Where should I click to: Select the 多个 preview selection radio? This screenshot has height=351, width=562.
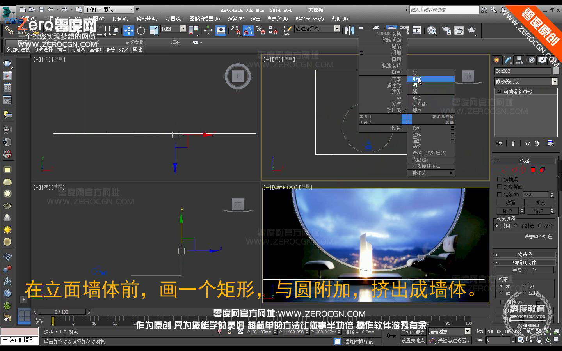click(540, 226)
